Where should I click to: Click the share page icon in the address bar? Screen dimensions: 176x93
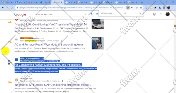coord(137,8)
